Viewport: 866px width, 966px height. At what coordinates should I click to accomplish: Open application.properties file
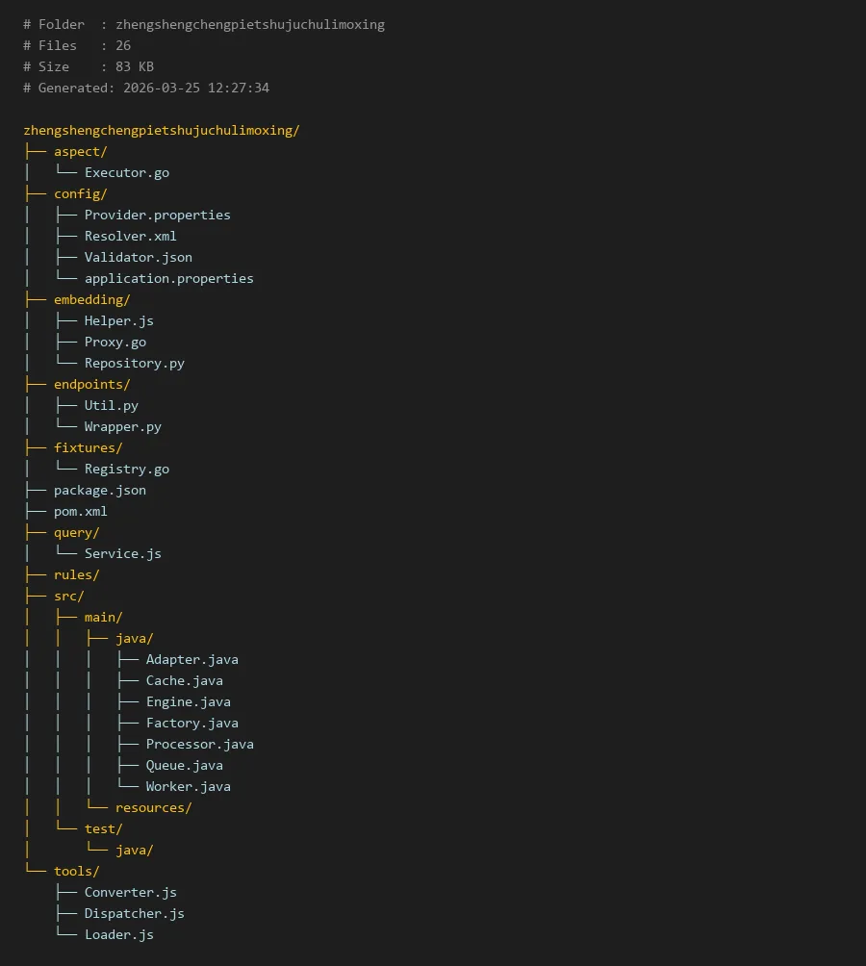168,278
